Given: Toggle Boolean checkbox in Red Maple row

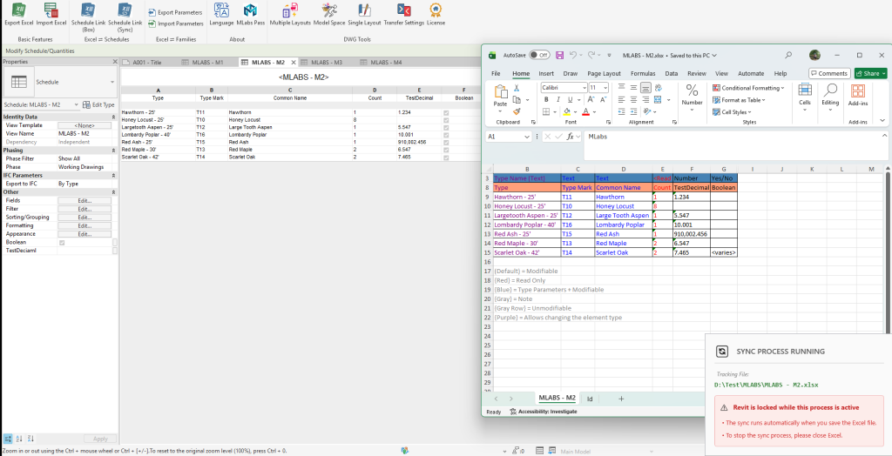Looking at the screenshot, I should [446, 150].
